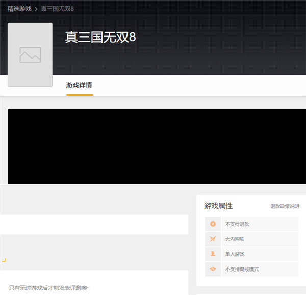Click the large 真三国无双8 game title
Screen dimensions: 306x295
pos(100,37)
